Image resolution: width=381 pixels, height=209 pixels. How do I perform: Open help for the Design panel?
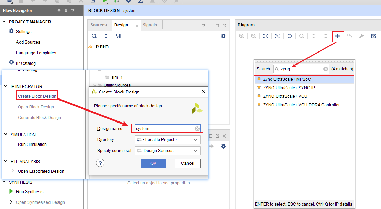click(204, 26)
